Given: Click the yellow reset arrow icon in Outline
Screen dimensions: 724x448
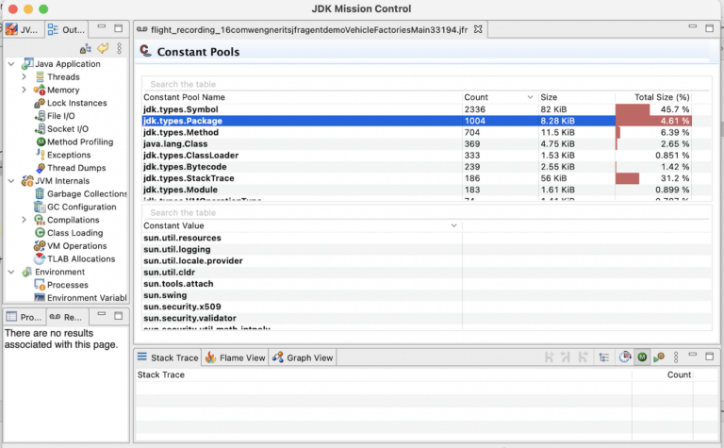Looking at the screenshot, I should (x=103, y=48).
